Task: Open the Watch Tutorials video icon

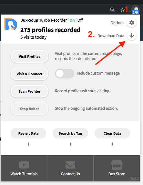Action: pyautogui.click(x=24, y=165)
